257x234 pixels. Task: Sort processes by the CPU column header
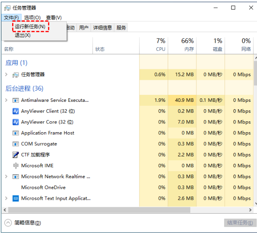153,45
